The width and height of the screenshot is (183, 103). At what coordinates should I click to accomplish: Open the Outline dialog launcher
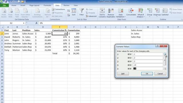[182, 19]
